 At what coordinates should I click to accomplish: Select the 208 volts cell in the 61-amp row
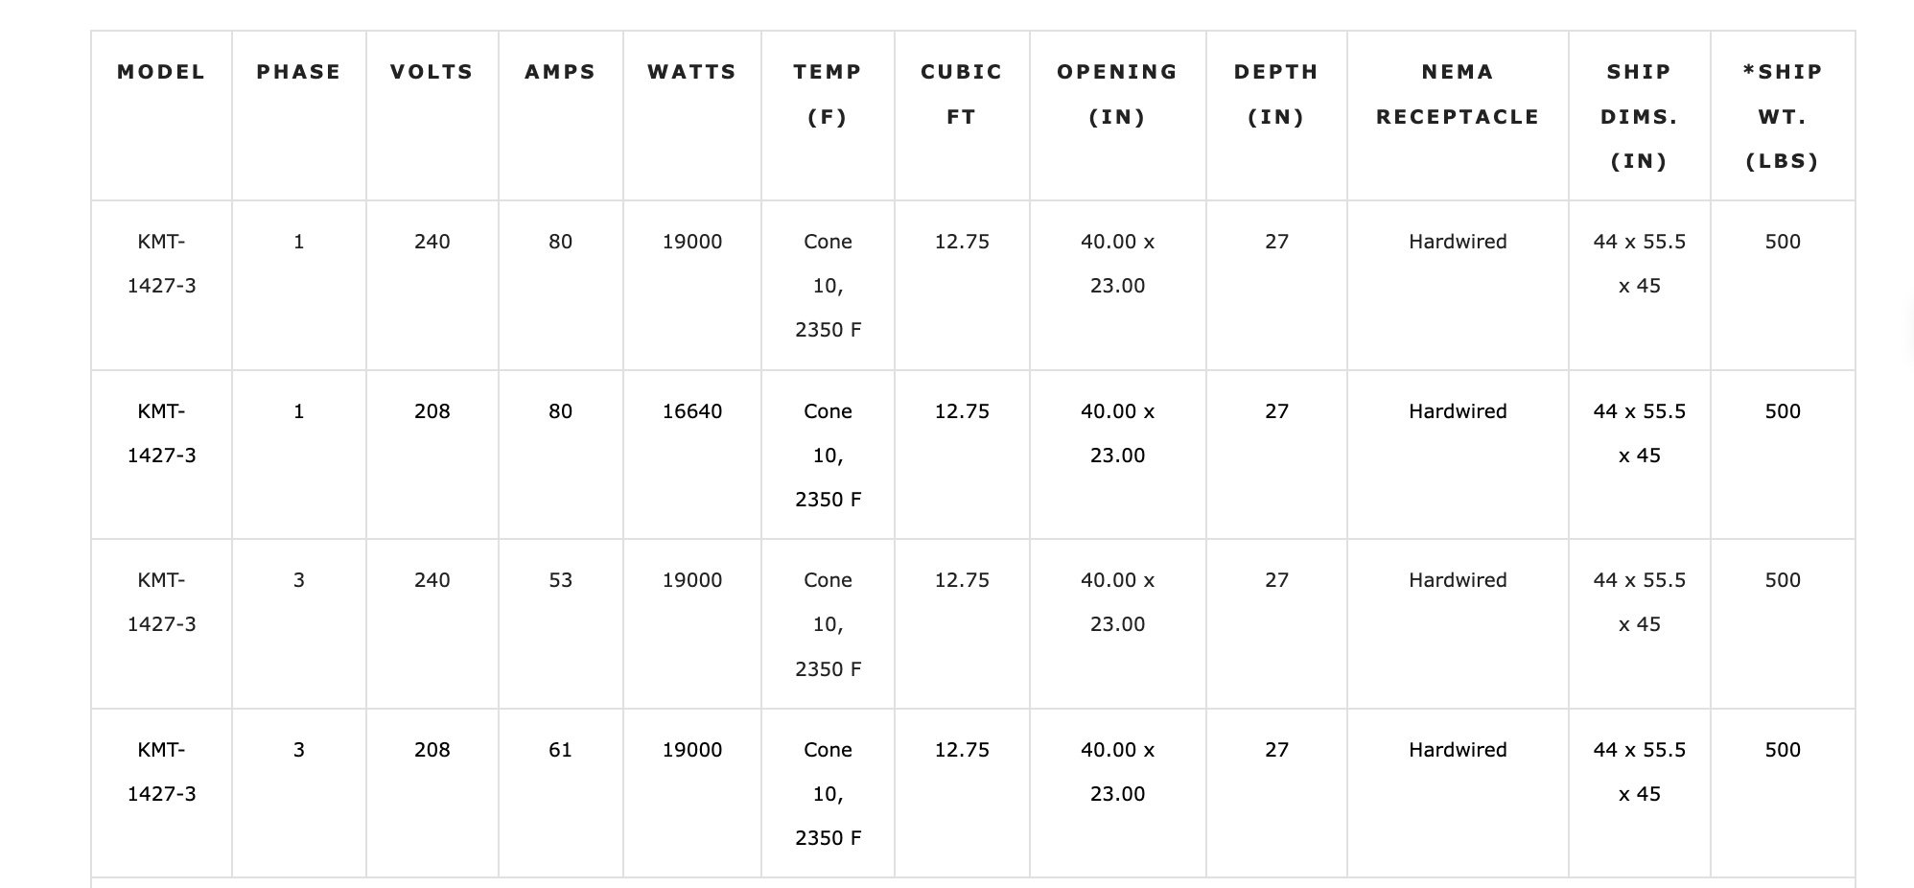click(x=432, y=750)
